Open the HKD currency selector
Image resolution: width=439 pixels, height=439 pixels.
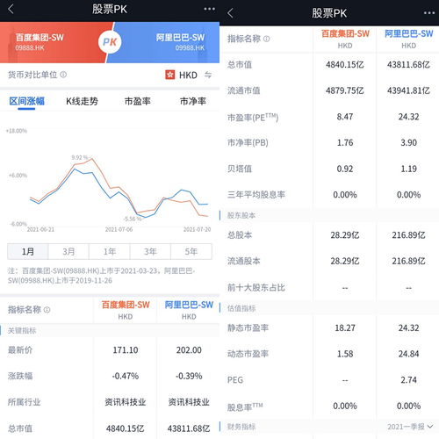(188, 76)
